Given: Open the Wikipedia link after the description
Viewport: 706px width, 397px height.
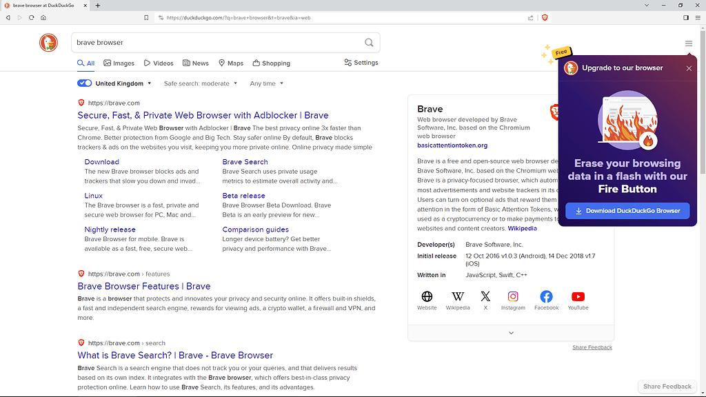Looking at the screenshot, I should point(523,228).
